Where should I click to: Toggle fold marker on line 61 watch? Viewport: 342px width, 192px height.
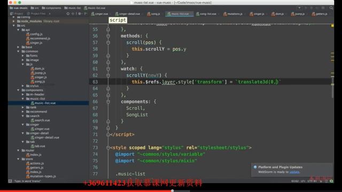click(x=108, y=69)
